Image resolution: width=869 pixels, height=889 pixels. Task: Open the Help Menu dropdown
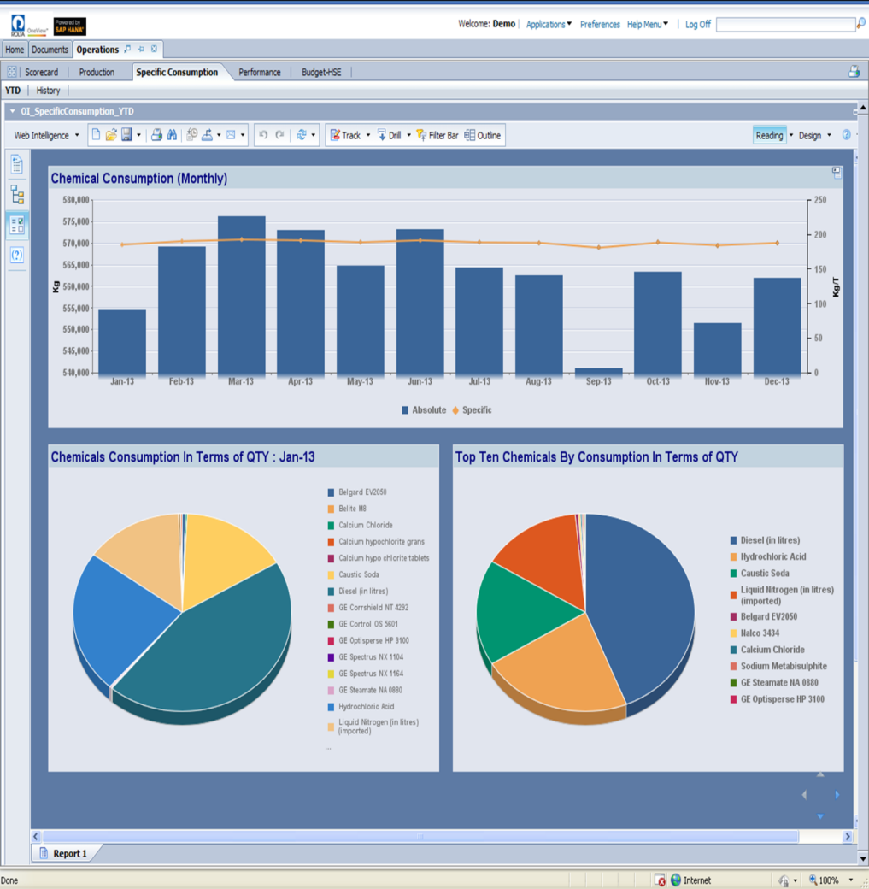coord(648,24)
